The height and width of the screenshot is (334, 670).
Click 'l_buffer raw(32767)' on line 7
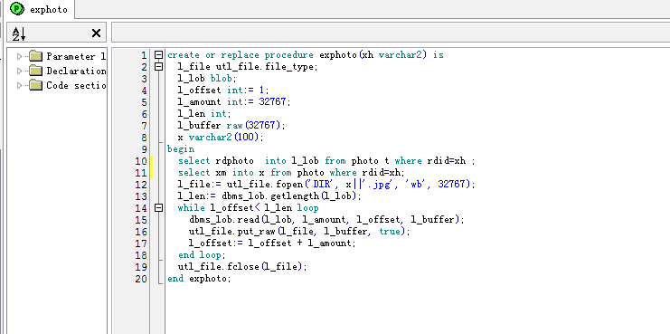tap(230, 126)
